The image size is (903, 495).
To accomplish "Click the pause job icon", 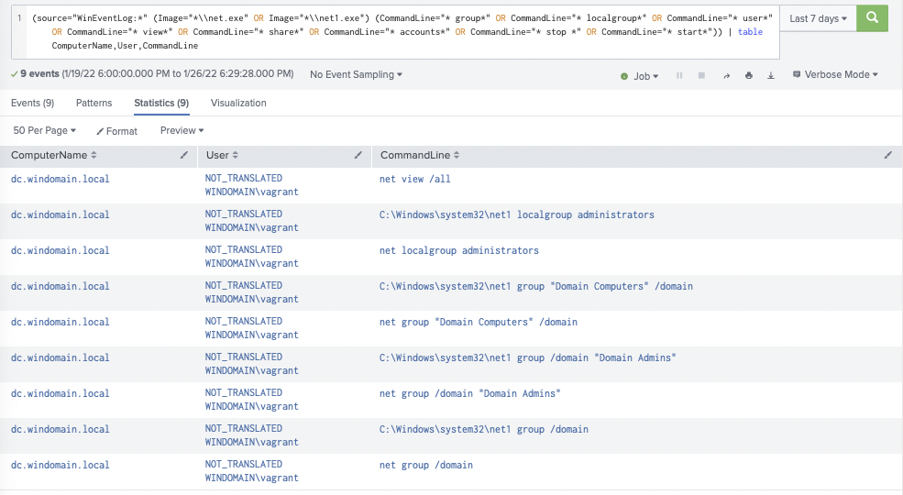I will [679, 75].
